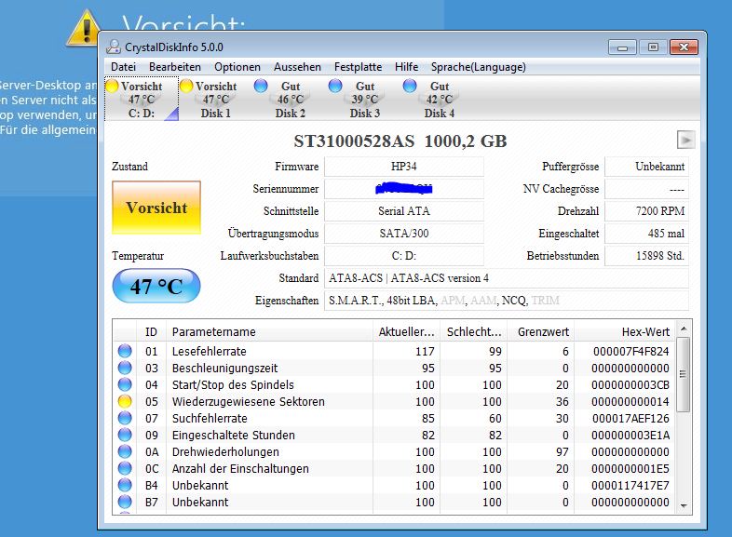Click the Puffergrösse value Unbekannt

(x=646, y=167)
